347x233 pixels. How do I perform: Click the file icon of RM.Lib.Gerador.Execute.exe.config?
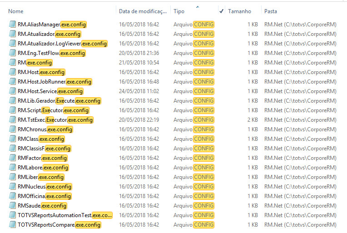12,100
